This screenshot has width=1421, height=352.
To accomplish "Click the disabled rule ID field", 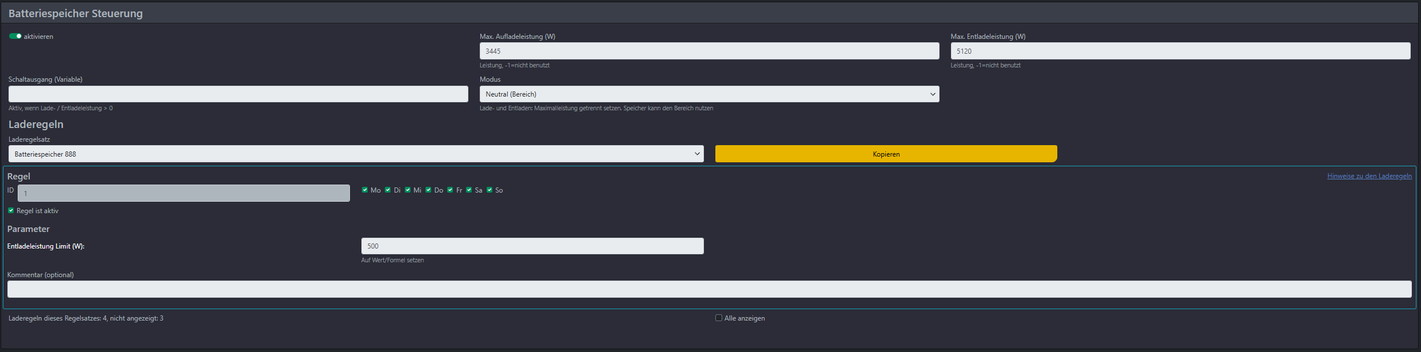I will pos(184,193).
